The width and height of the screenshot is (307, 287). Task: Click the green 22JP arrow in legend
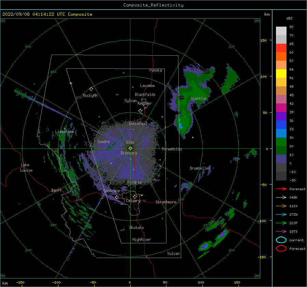point(281,223)
